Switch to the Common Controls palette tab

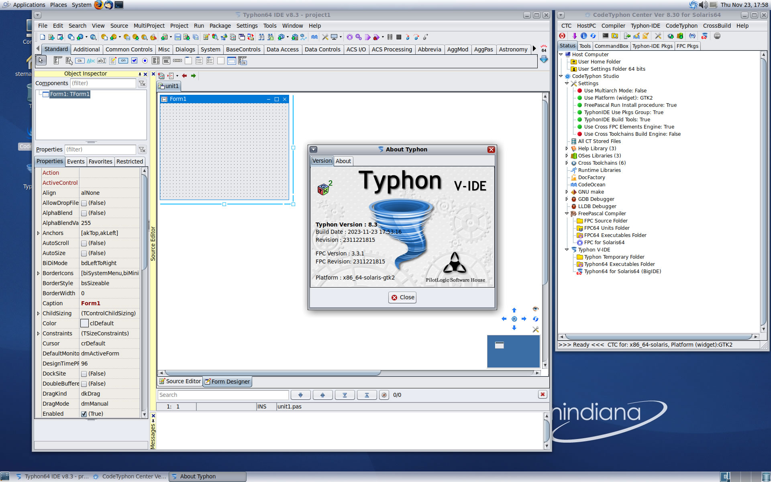[x=128, y=49]
